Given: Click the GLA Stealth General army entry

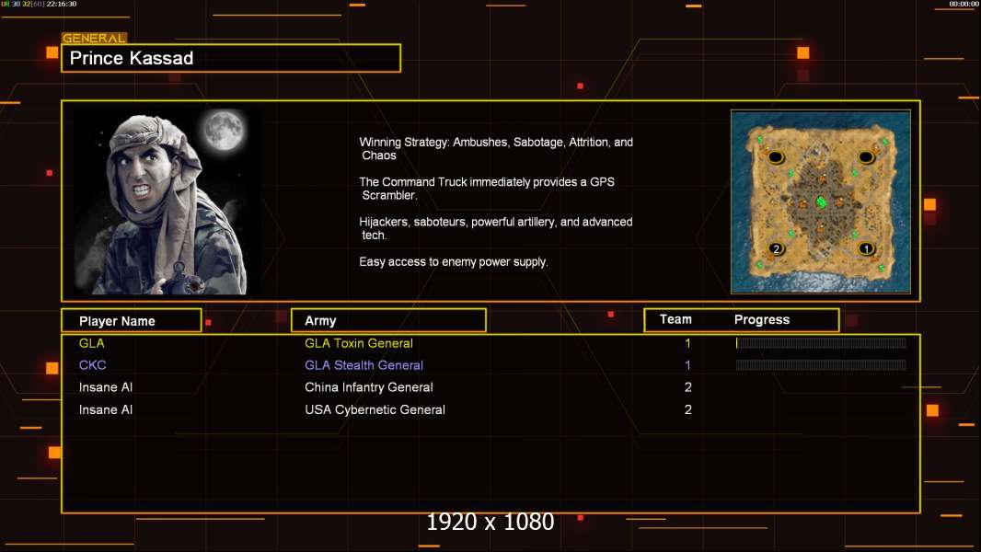Looking at the screenshot, I should pyautogui.click(x=364, y=365).
